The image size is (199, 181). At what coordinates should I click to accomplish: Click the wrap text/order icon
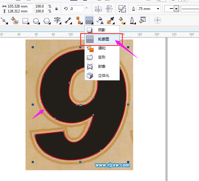pos(122,9)
